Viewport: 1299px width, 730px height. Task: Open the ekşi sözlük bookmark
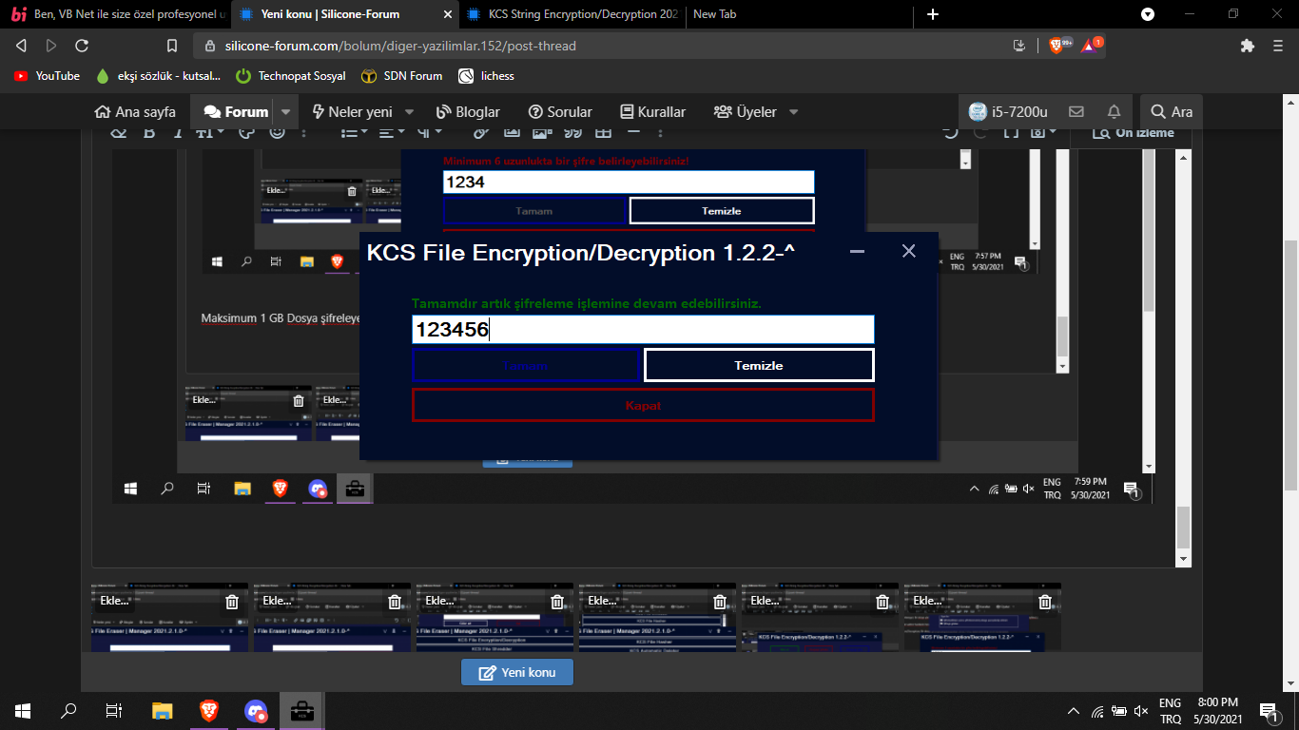tap(159, 76)
